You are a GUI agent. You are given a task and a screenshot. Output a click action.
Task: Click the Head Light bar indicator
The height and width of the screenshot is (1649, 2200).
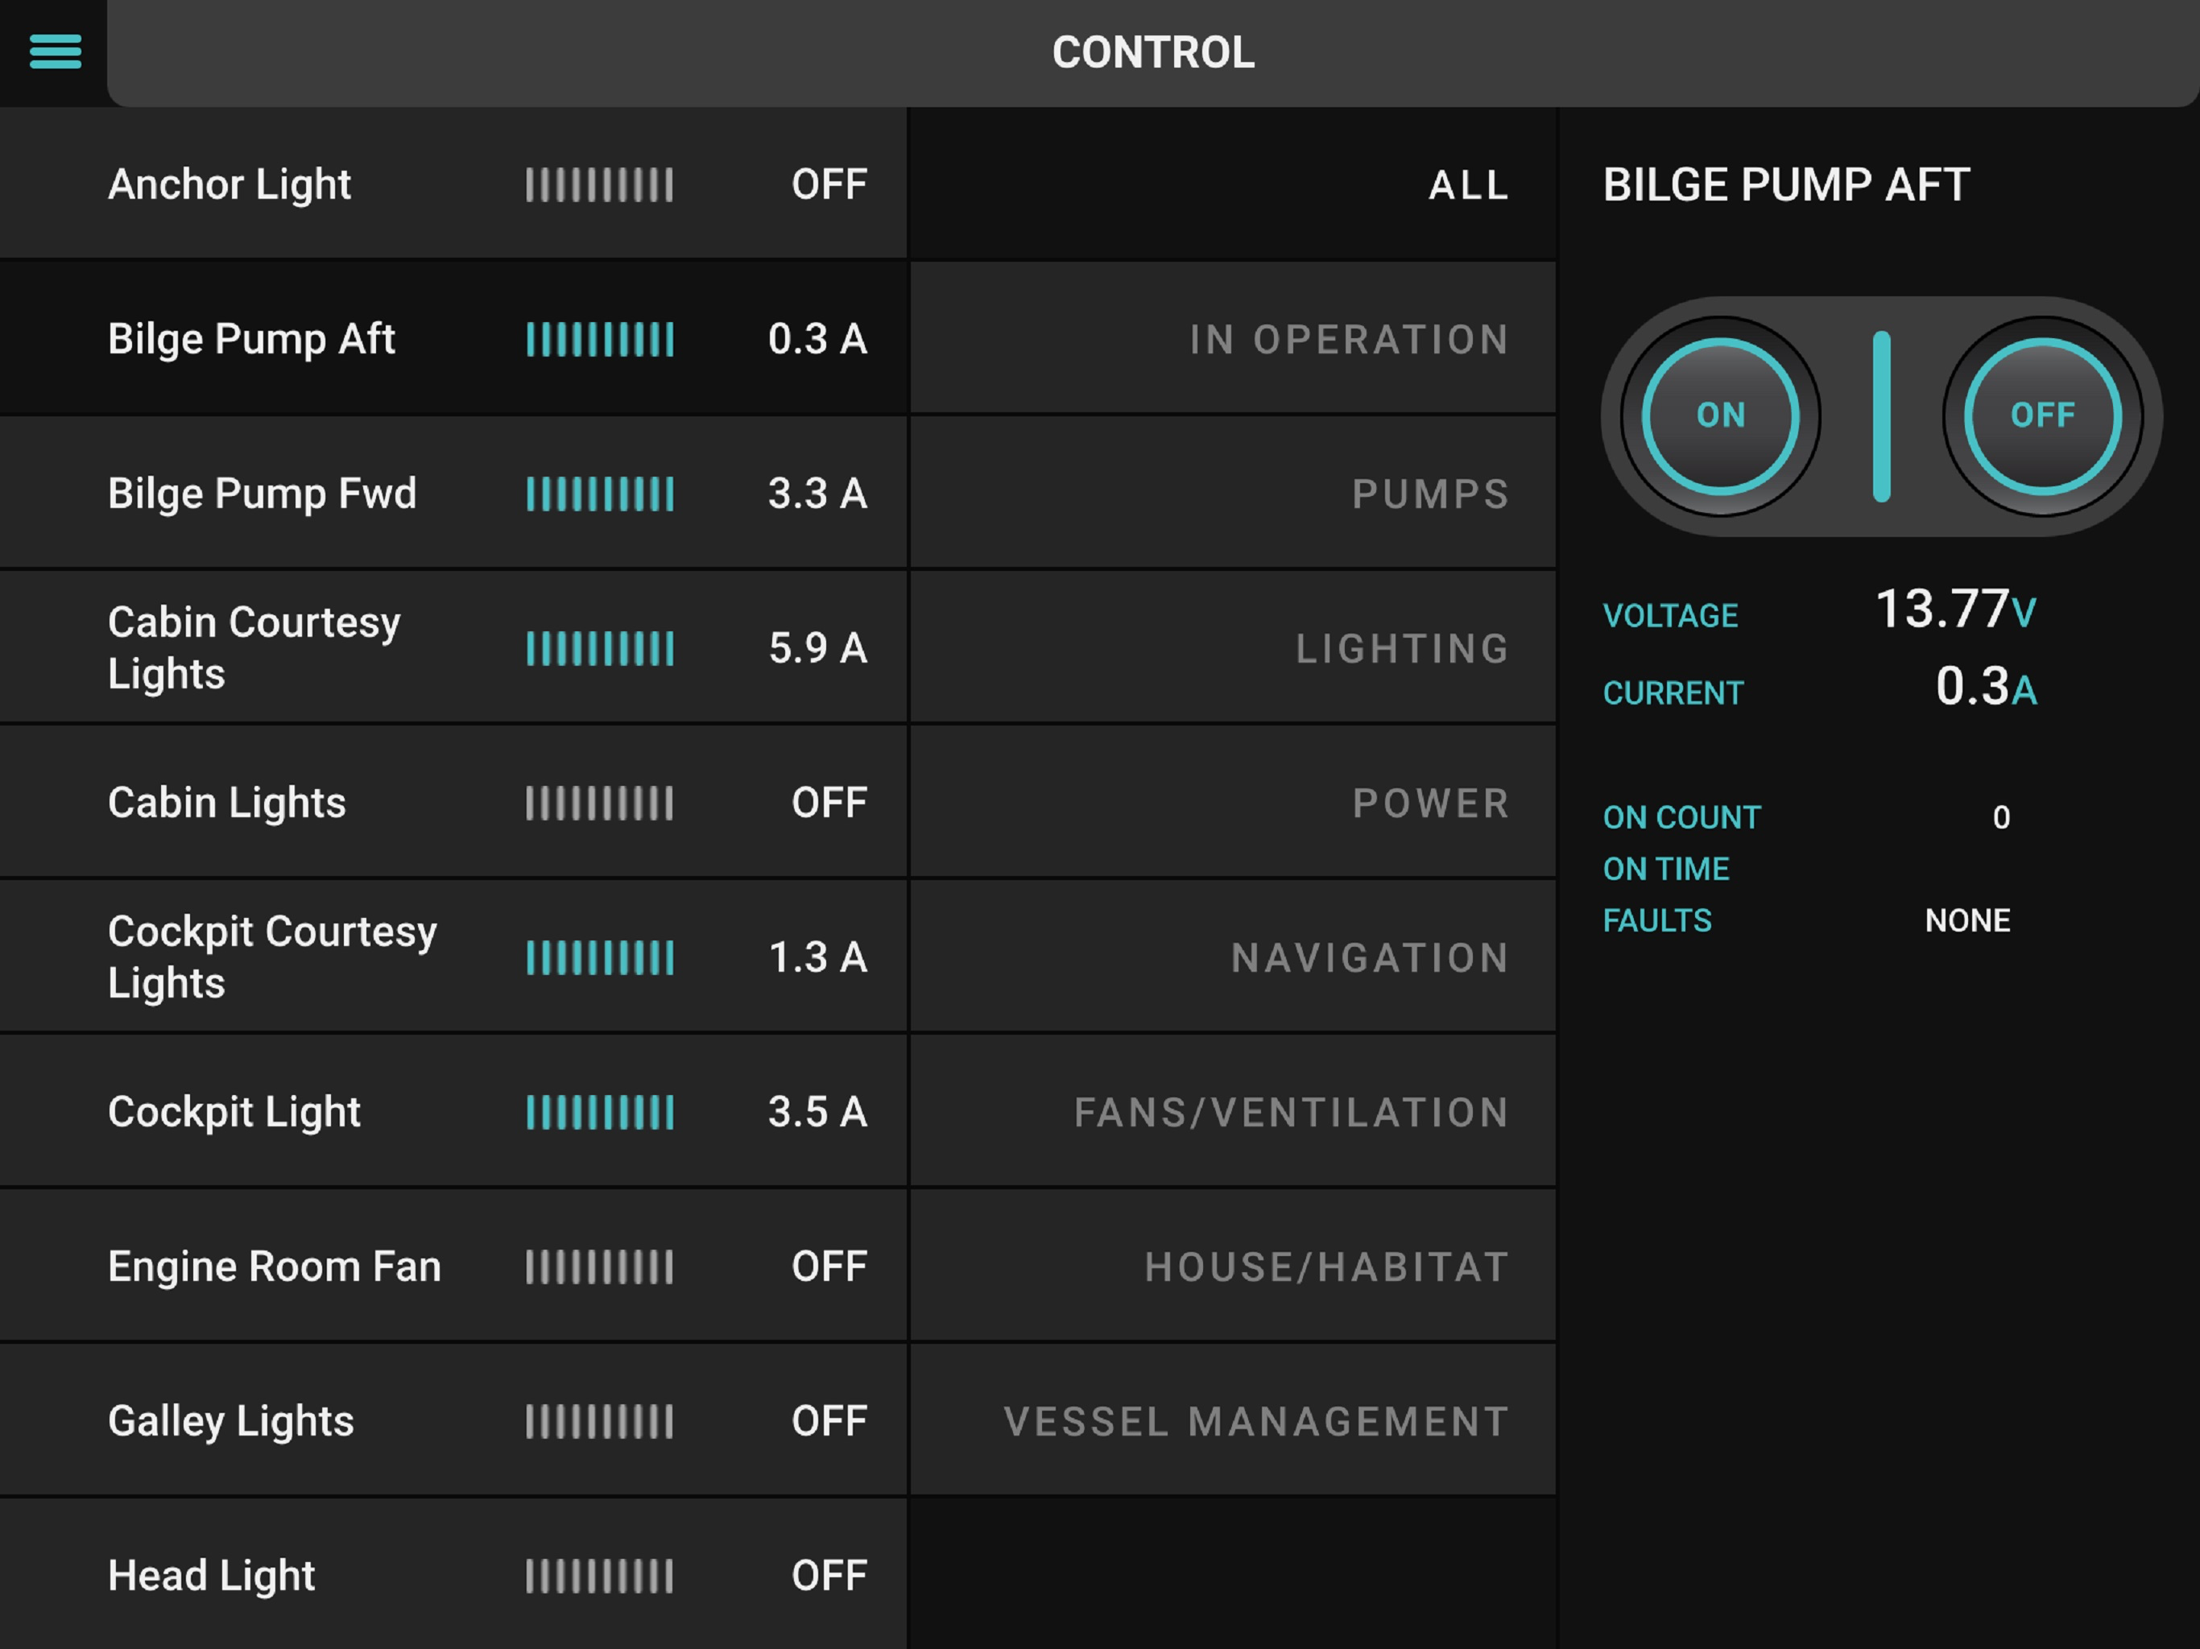tap(599, 1577)
